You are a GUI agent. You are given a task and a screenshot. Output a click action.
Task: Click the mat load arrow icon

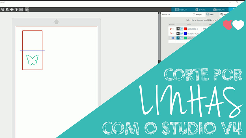[x=56, y=22]
